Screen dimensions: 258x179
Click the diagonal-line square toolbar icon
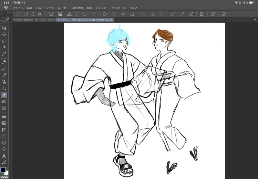click(224, 14)
